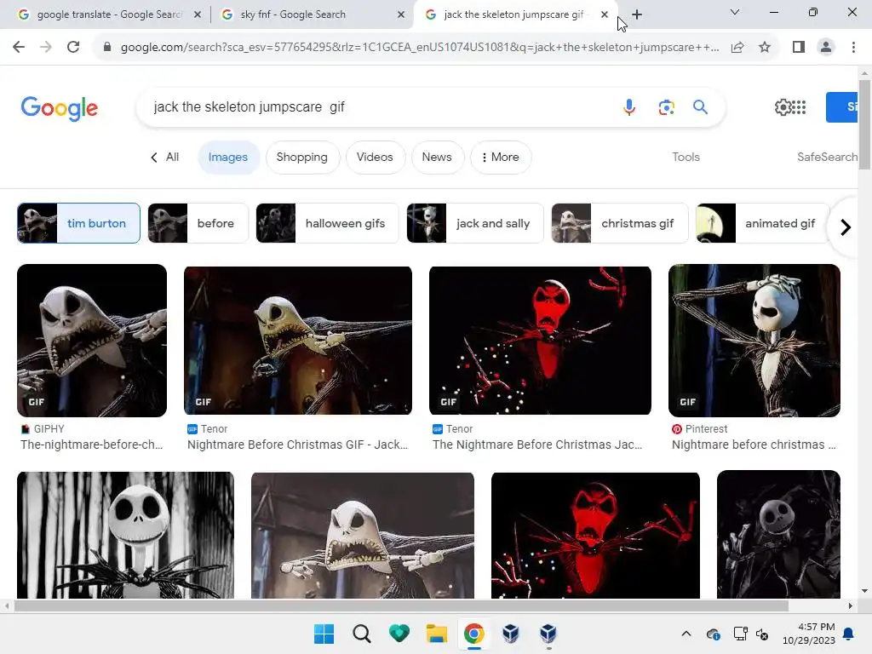Go back to the All results chevron

pos(164,158)
